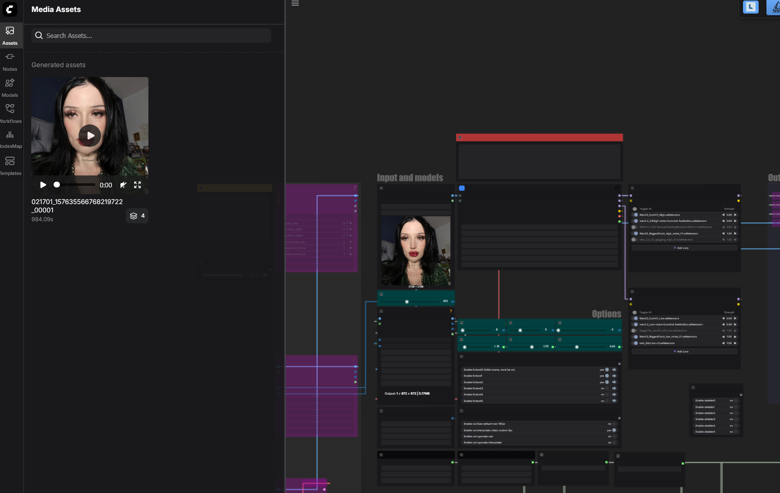Toggle Enable out.Raw default wan 16fps
The width and height of the screenshot is (780, 493).
pyautogui.click(x=614, y=424)
